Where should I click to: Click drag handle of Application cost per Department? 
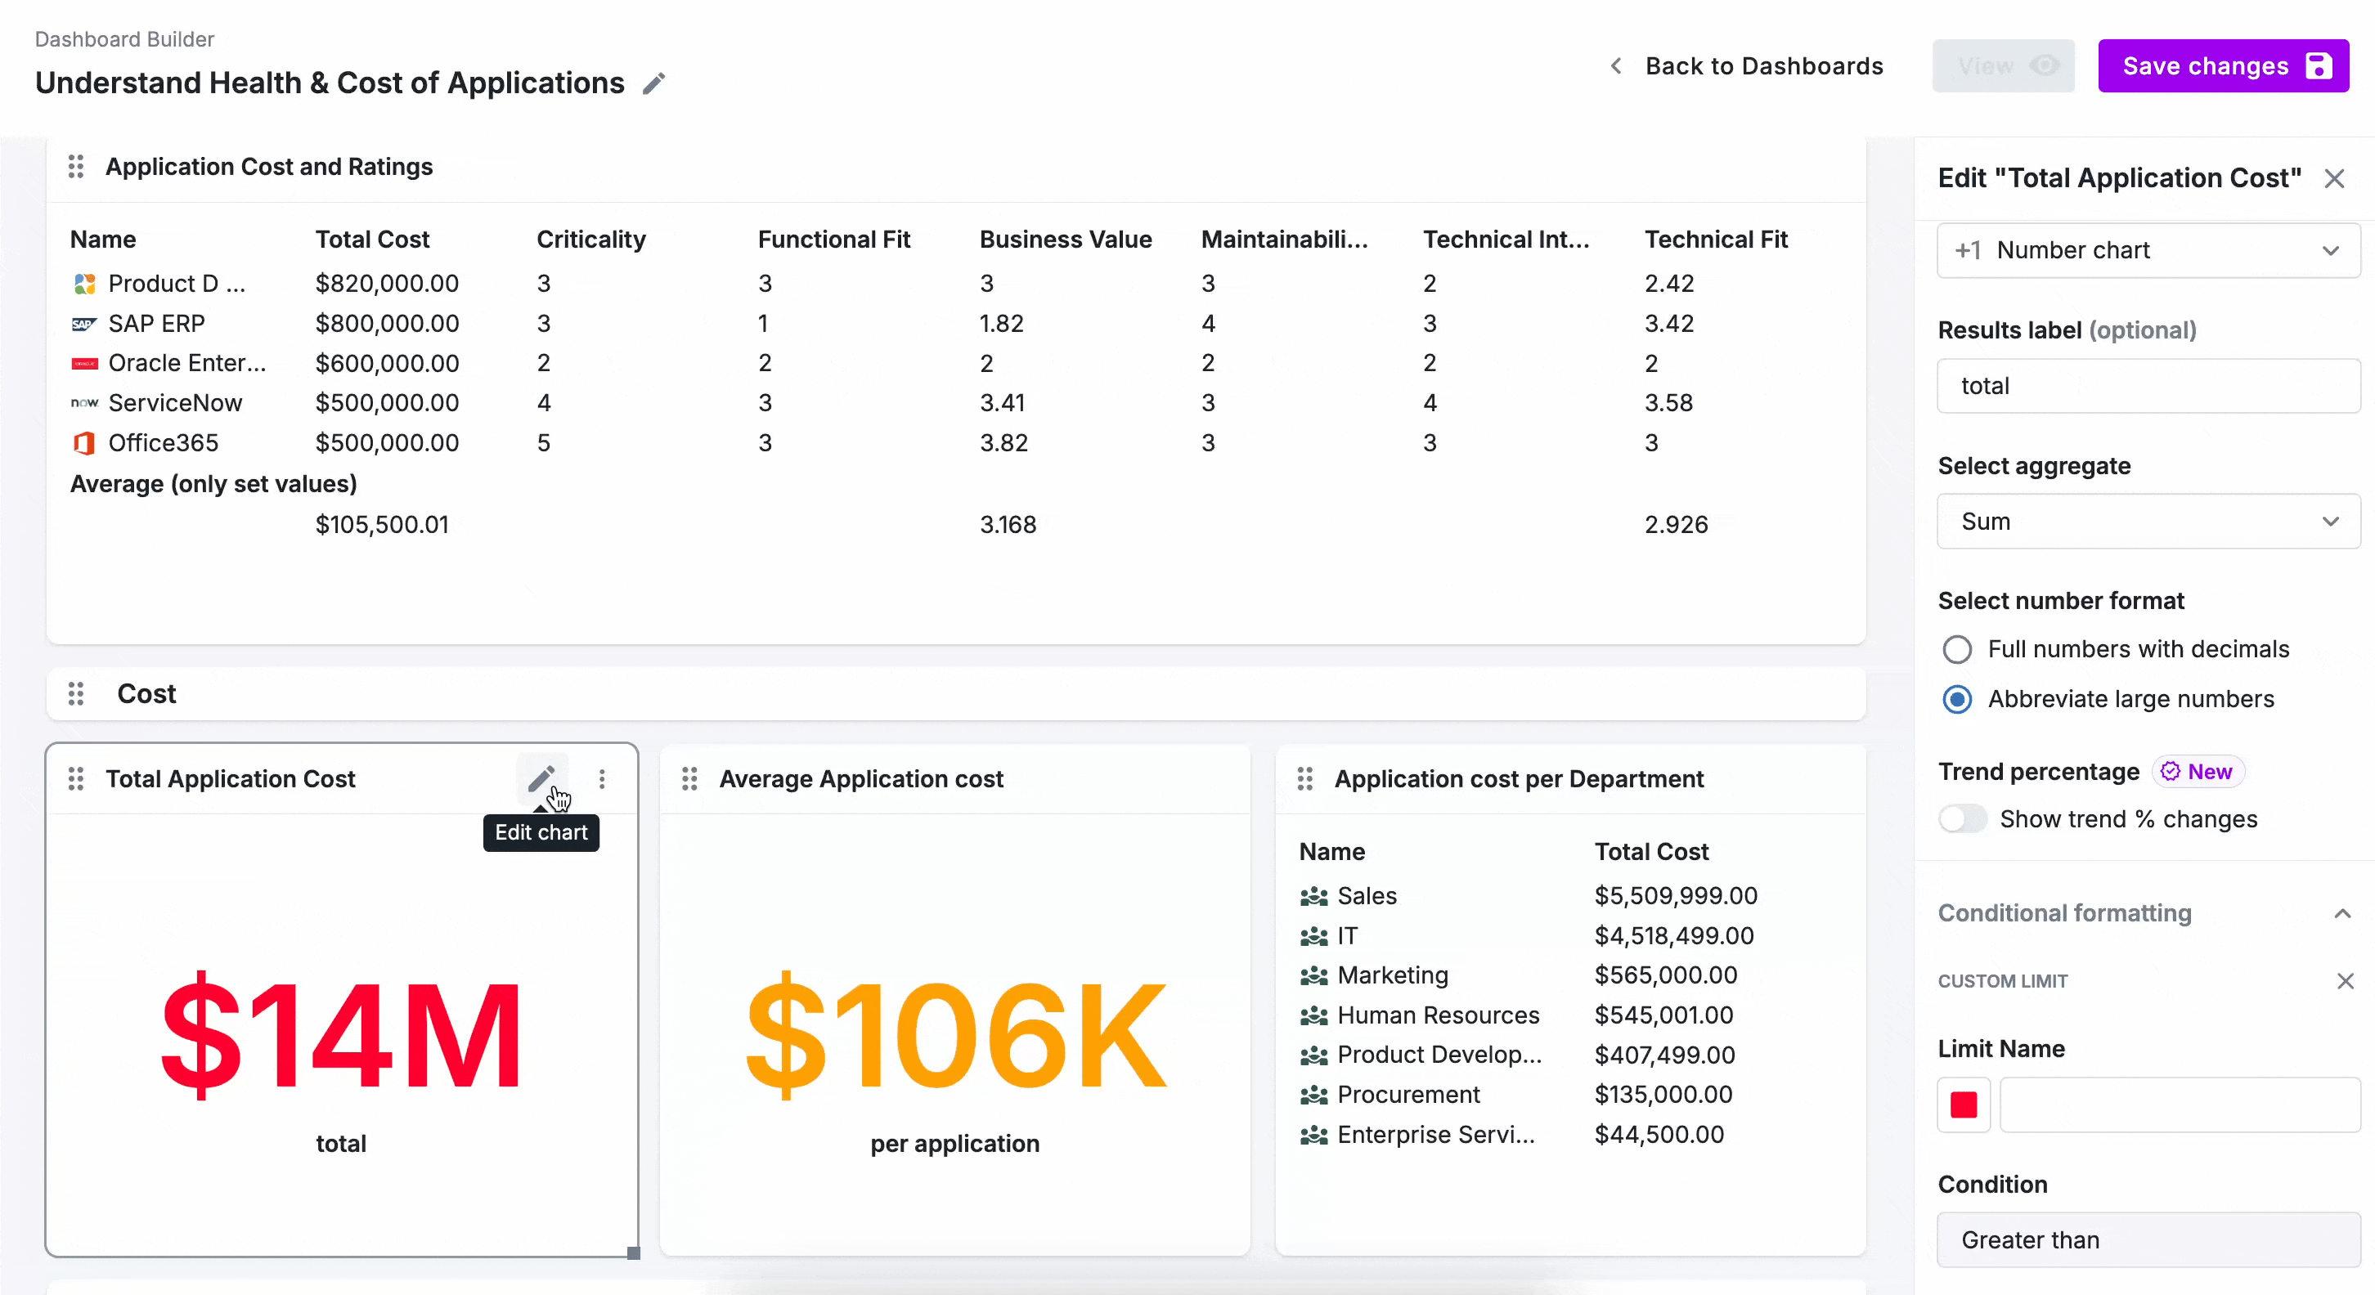click(x=1304, y=779)
